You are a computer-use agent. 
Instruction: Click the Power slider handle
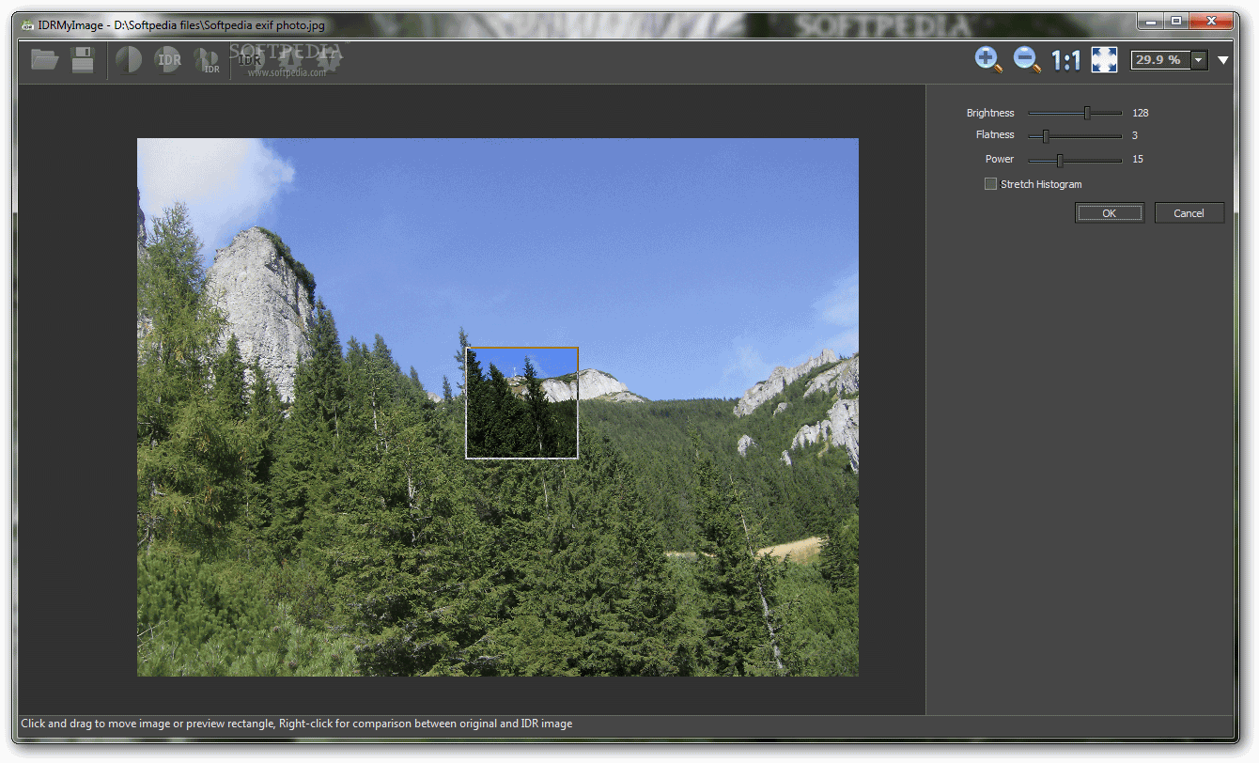[x=1060, y=160]
